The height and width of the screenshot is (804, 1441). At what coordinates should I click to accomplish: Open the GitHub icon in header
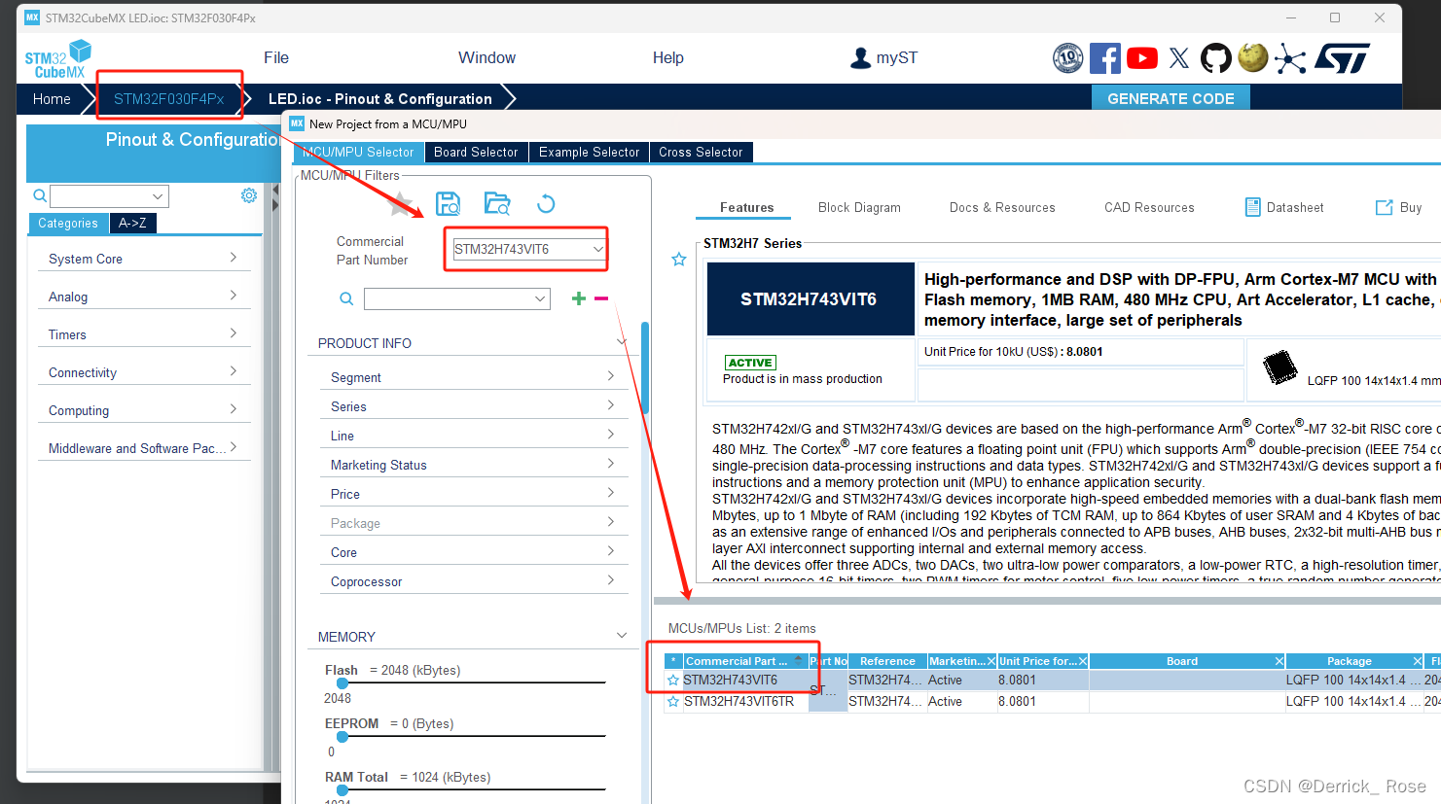coord(1216,58)
